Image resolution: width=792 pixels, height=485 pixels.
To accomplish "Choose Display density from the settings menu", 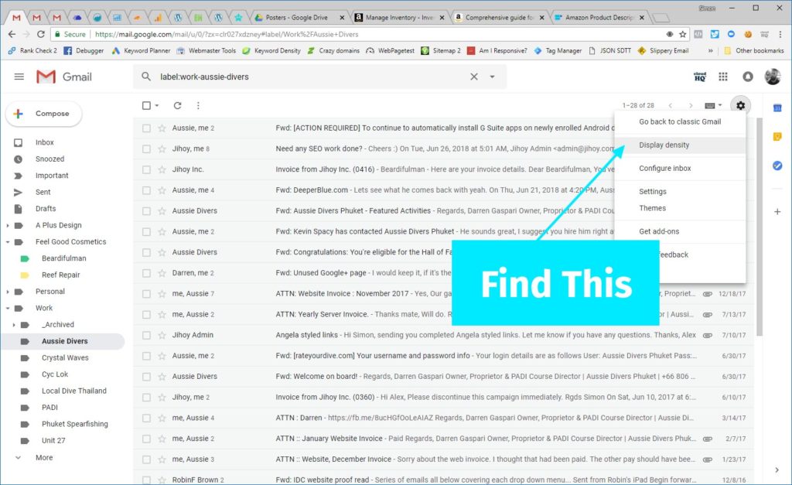I will (x=680, y=145).
